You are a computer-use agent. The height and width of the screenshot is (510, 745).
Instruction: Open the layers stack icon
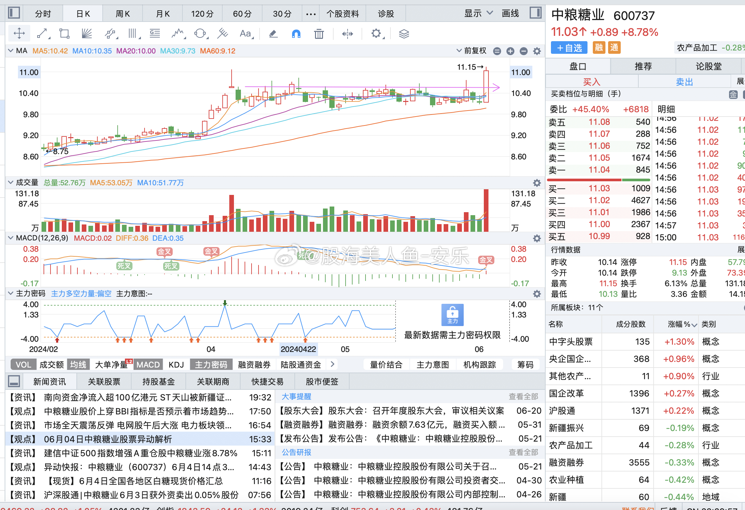click(x=404, y=34)
